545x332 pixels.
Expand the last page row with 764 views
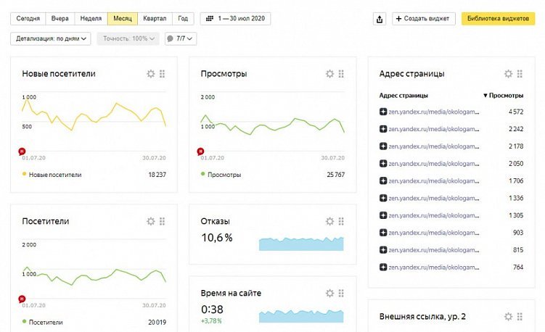383,267
